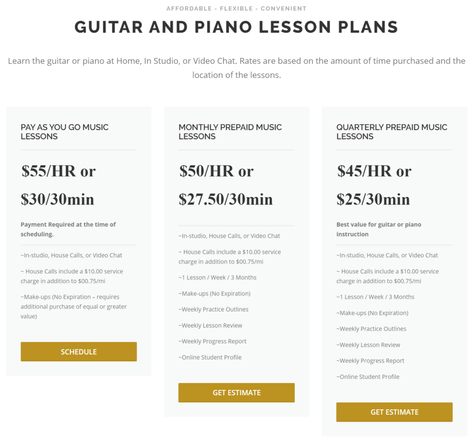Click the Affordable - Flexible - Convenient tagline
The height and width of the screenshot is (441, 474).
(x=237, y=8)
